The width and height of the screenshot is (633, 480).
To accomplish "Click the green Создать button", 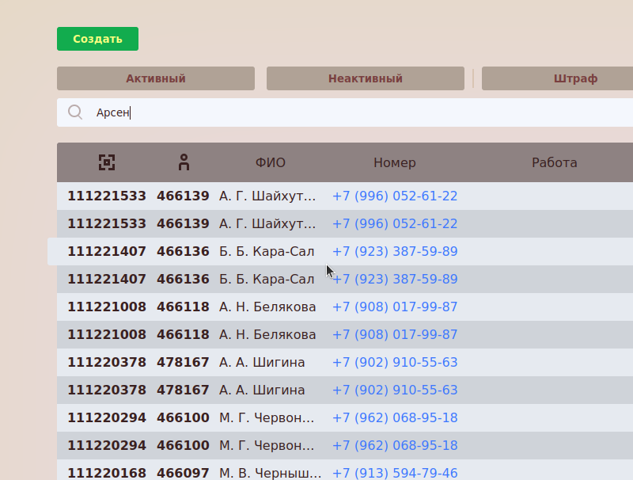I will (x=97, y=39).
